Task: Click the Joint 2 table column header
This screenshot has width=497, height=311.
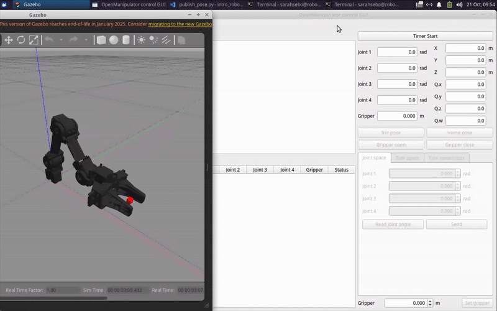Action: click(x=232, y=170)
